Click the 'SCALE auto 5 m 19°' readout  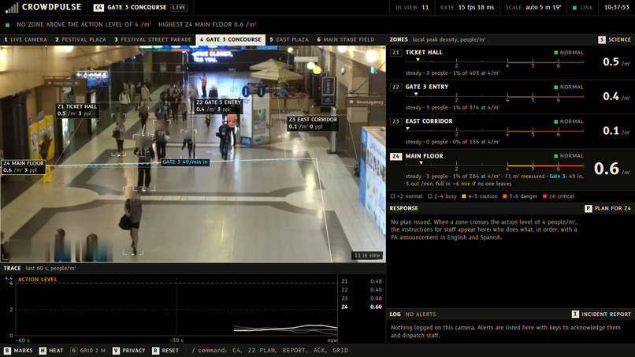point(533,7)
